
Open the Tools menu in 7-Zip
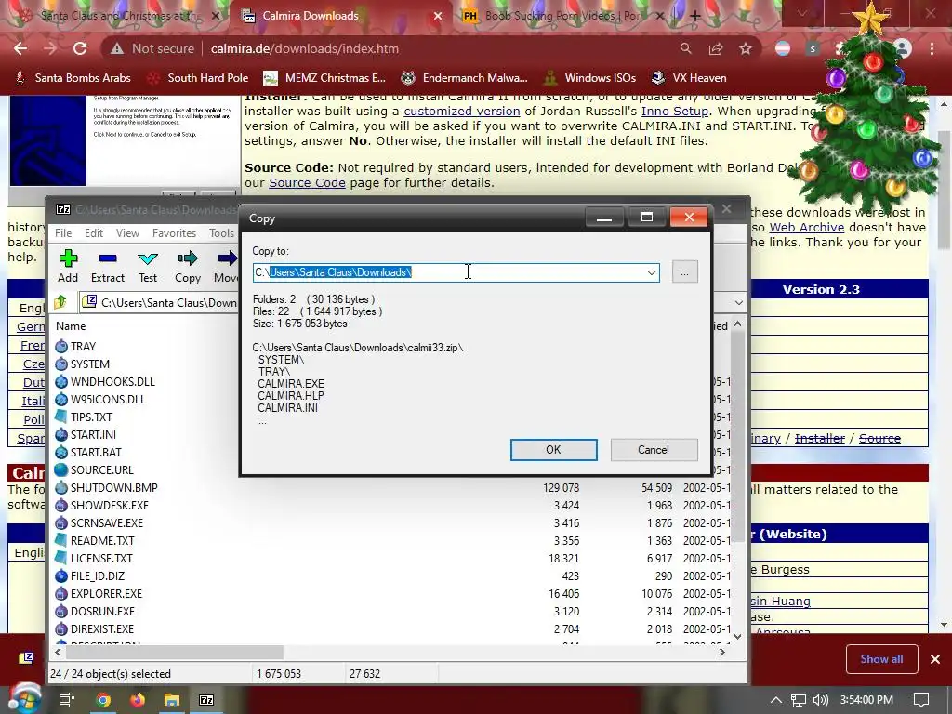click(221, 233)
